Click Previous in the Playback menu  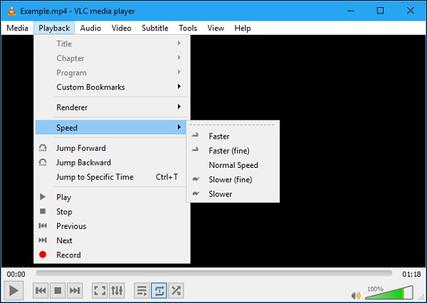pyautogui.click(x=112, y=226)
